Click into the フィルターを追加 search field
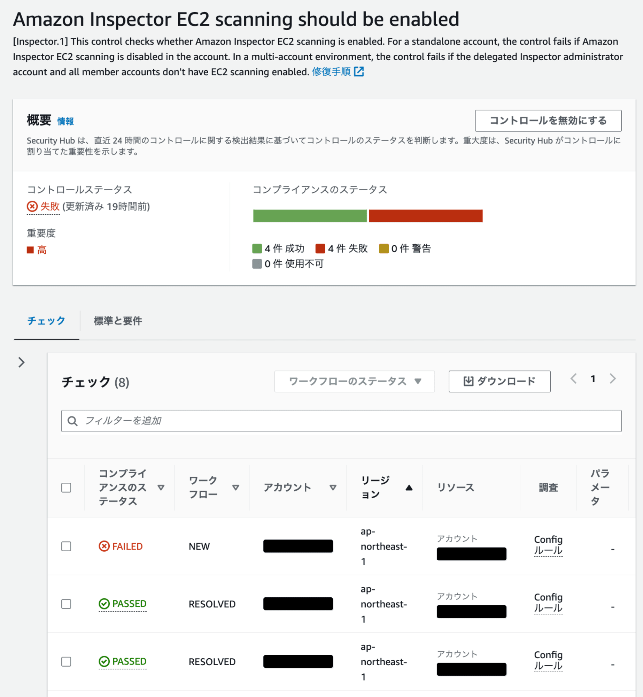The width and height of the screenshot is (643, 697). tap(341, 421)
